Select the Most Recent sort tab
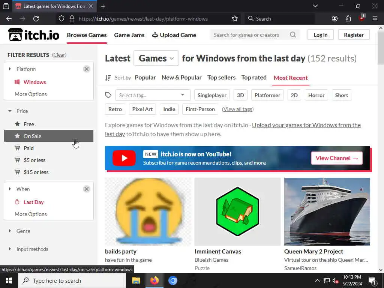The image size is (384, 288). [291, 78]
